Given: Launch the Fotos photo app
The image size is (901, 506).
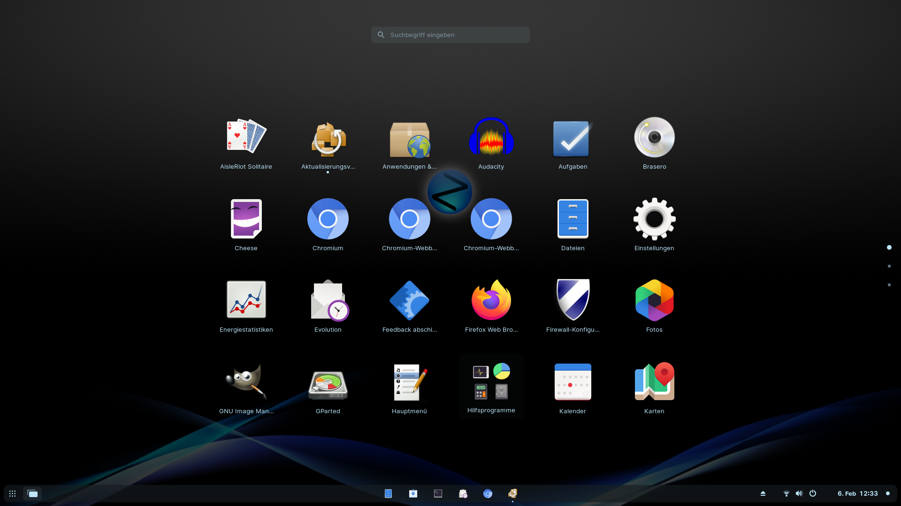Looking at the screenshot, I should coord(654,300).
